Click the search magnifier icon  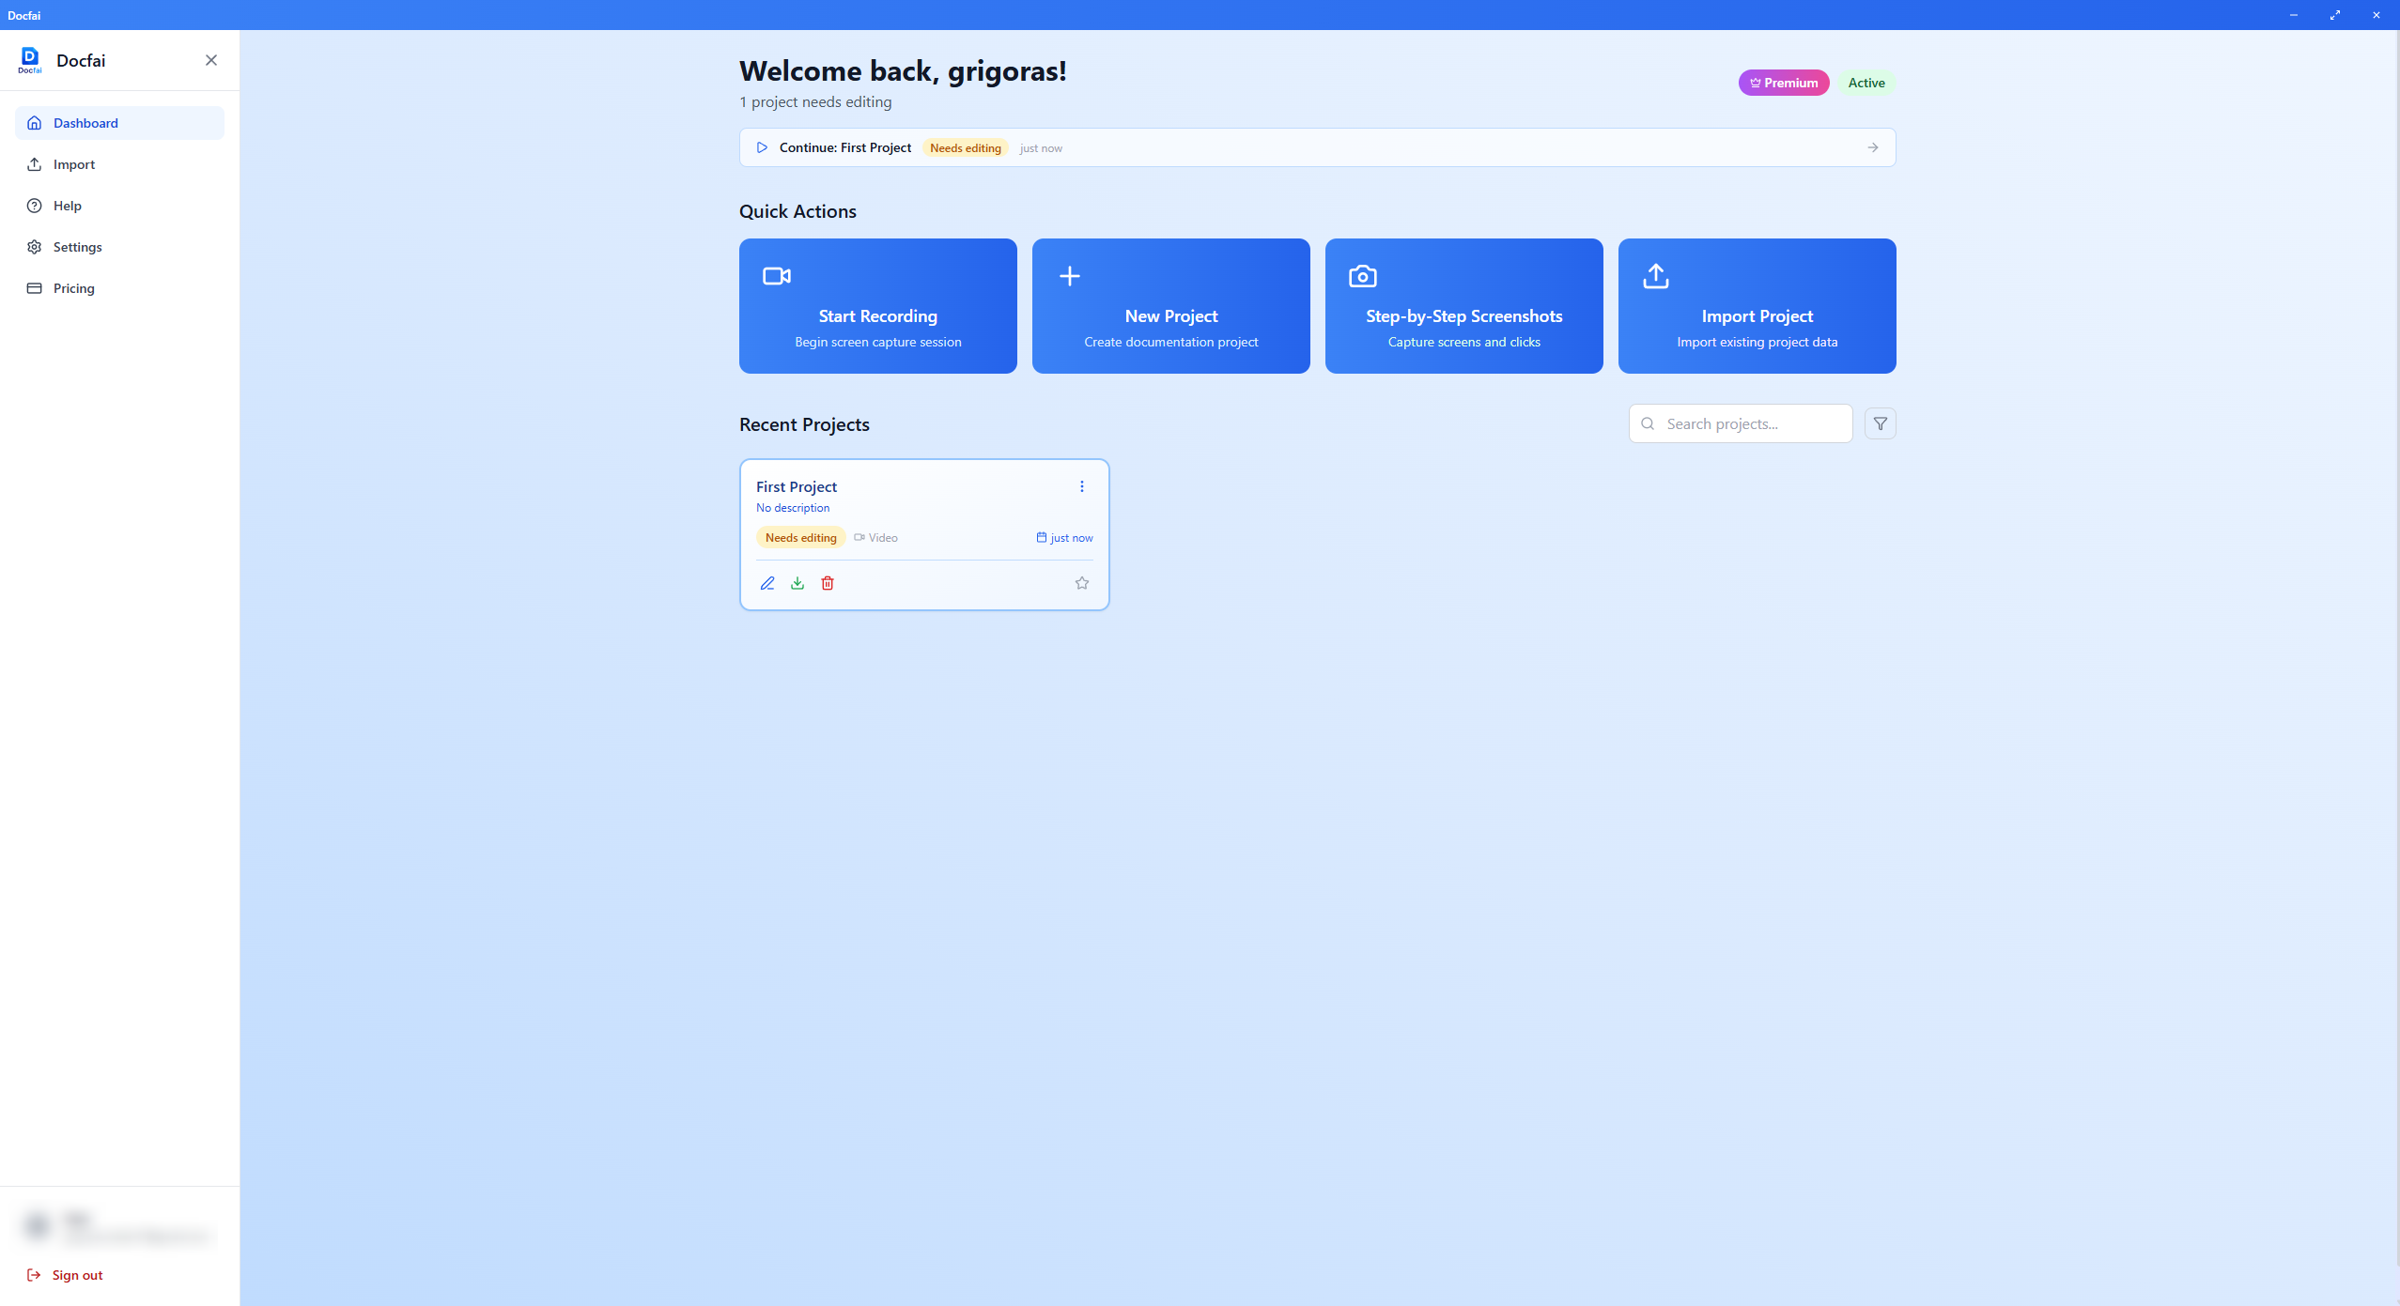pos(1648,423)
